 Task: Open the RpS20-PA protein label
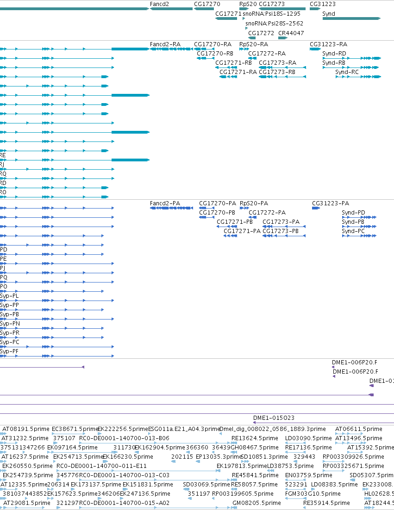click(254, 203)
